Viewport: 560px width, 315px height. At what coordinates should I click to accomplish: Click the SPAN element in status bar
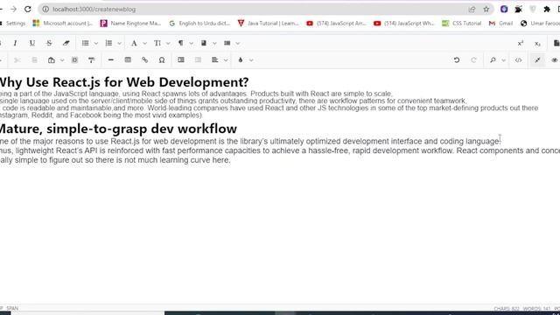coord(12,308)
